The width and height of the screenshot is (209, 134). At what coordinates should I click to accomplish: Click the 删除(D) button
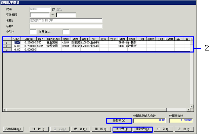click(101, 129)
